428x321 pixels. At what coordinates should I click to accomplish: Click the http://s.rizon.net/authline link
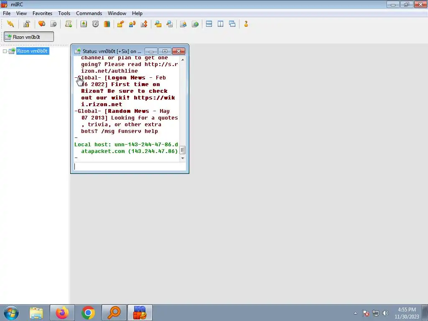coord(130,68)
